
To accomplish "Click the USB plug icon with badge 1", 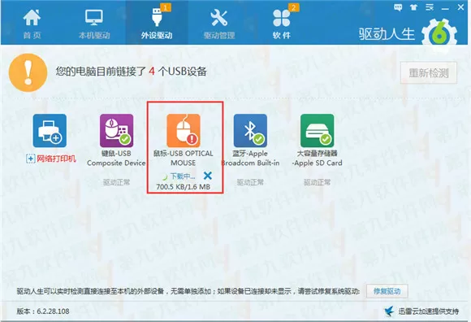I will 157,17.
